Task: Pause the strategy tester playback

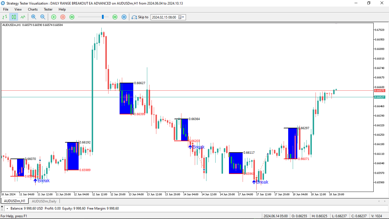Action: click(63, 17)
